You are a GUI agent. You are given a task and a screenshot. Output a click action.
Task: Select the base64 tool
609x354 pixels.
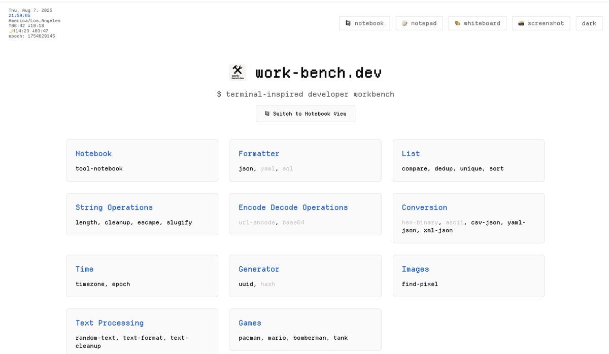[293, 222]
